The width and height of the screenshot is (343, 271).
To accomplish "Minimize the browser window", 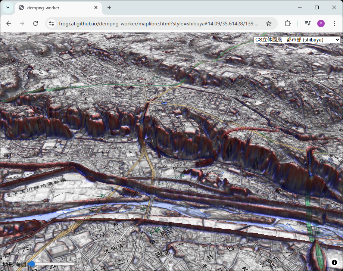I will (x=300, y=7).
